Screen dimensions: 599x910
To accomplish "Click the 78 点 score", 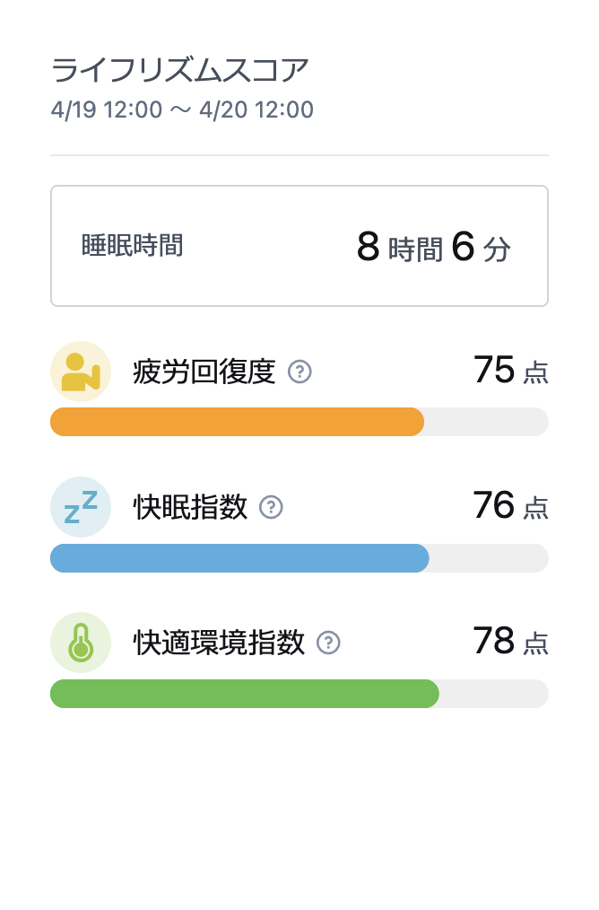I will 511,641.
